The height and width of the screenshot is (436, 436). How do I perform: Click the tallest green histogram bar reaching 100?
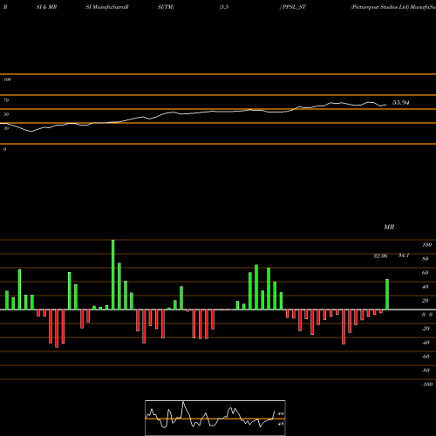point(113,275)
